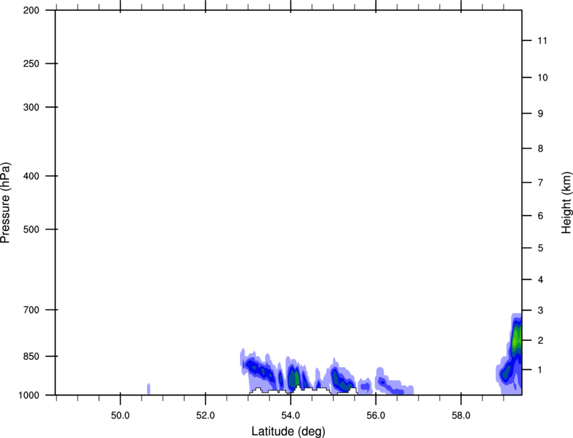Click the 300 hPa tick label
Screen dimensions: 573x438
pos(30,108)
